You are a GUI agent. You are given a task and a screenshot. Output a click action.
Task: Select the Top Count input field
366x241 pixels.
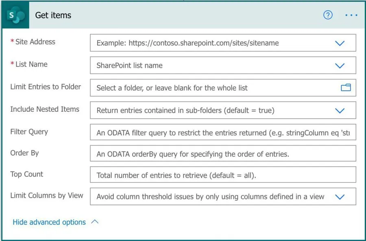(223, 176)
